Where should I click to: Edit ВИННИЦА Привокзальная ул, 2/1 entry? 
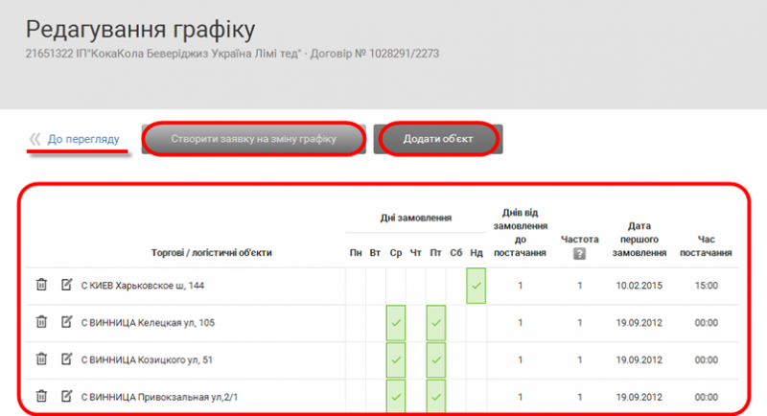67,396
